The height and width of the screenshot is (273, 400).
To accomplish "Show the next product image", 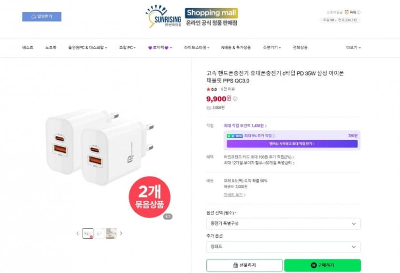I will (121, 234).
